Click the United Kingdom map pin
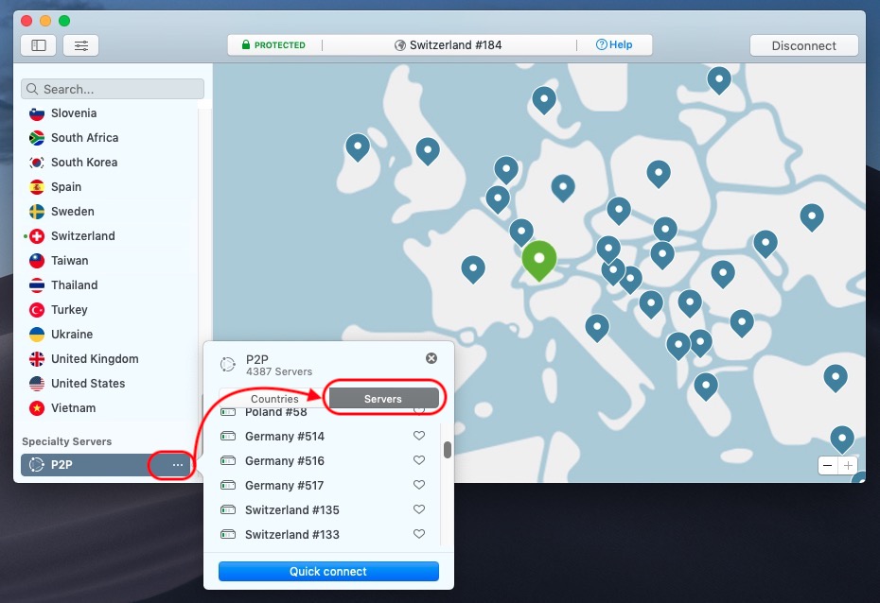 point(428,152)
